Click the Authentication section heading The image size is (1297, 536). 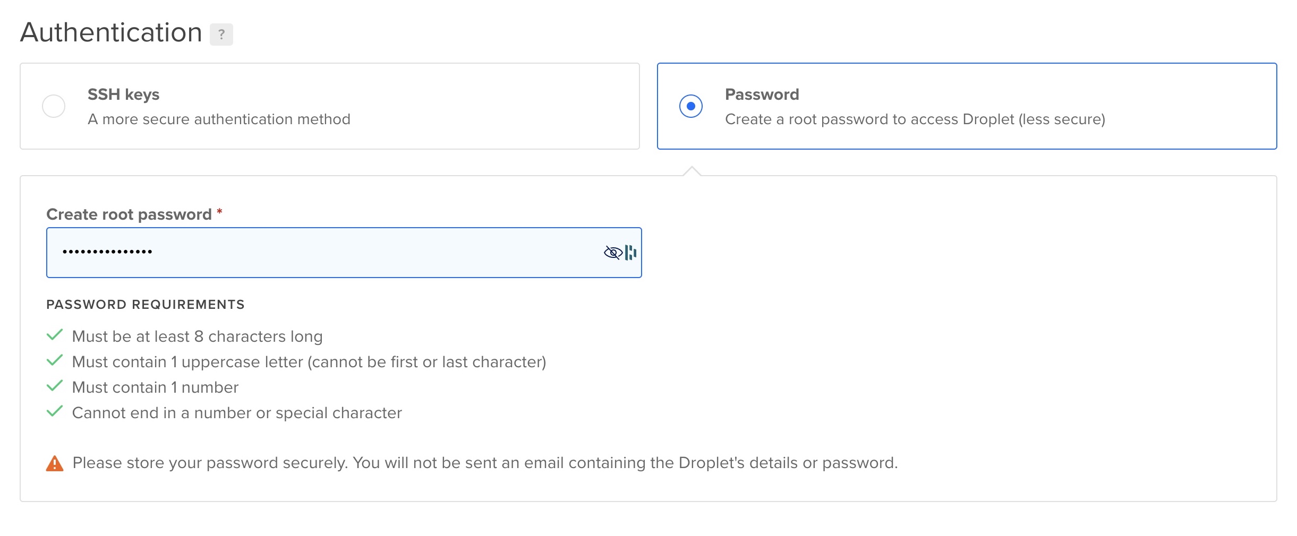(111, 32)
